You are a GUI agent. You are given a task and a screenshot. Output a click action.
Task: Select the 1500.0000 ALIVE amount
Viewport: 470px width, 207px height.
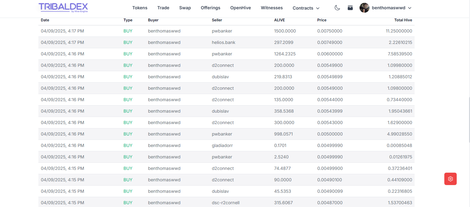(x=285, y=31)
